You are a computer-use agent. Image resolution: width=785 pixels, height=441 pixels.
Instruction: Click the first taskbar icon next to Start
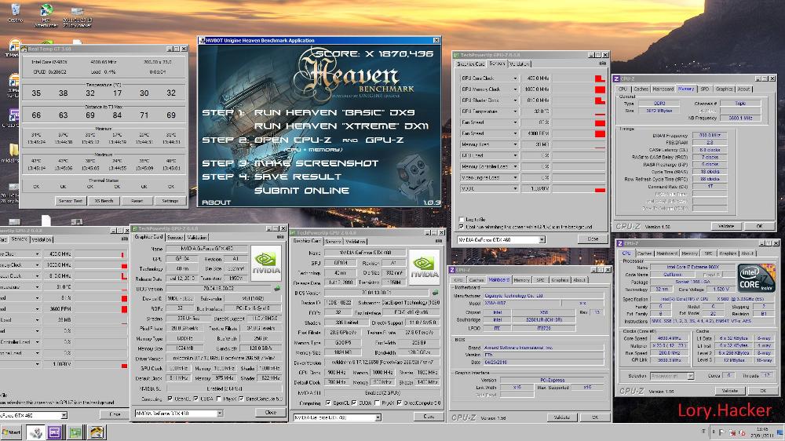(x=35, y=432)
